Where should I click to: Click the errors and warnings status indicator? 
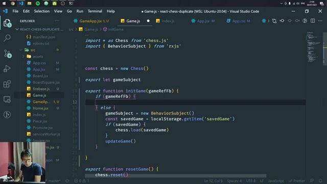pyautogui.click(x=82, y=181)
